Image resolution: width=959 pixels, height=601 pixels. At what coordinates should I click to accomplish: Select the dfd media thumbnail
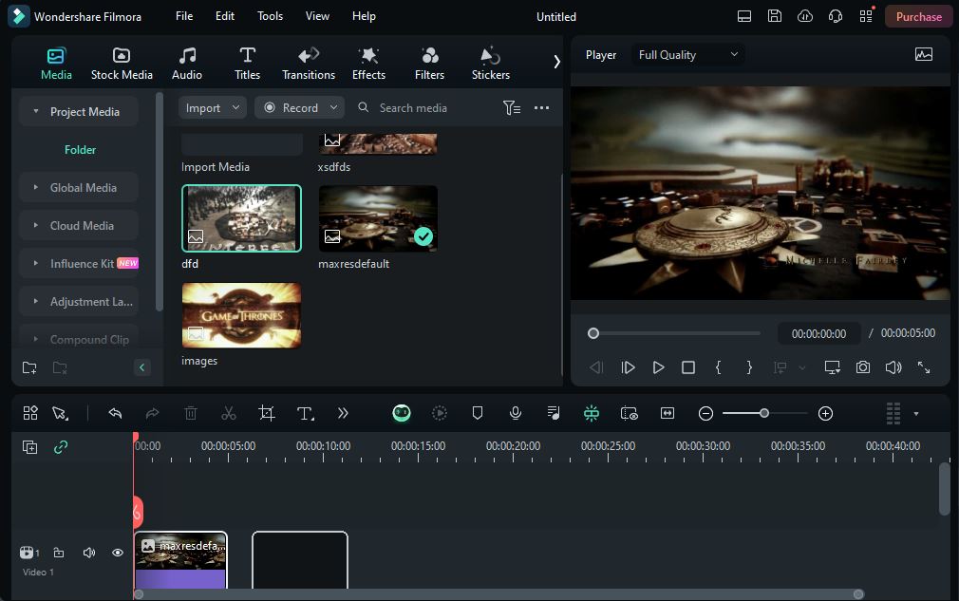[x=241, y=218]
